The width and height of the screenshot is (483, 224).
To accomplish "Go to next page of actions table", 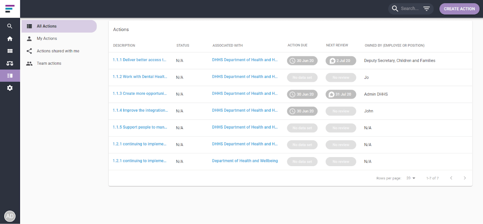I will [465, 178].
